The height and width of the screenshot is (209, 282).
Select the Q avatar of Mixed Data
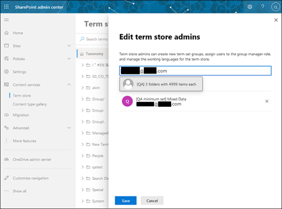pyautogui.click(x=128, y=102)
